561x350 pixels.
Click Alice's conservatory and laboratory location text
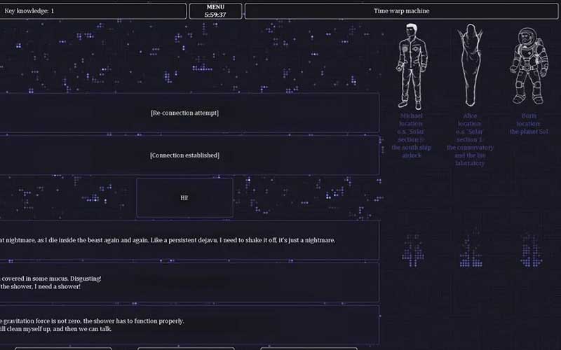[471, 139]
